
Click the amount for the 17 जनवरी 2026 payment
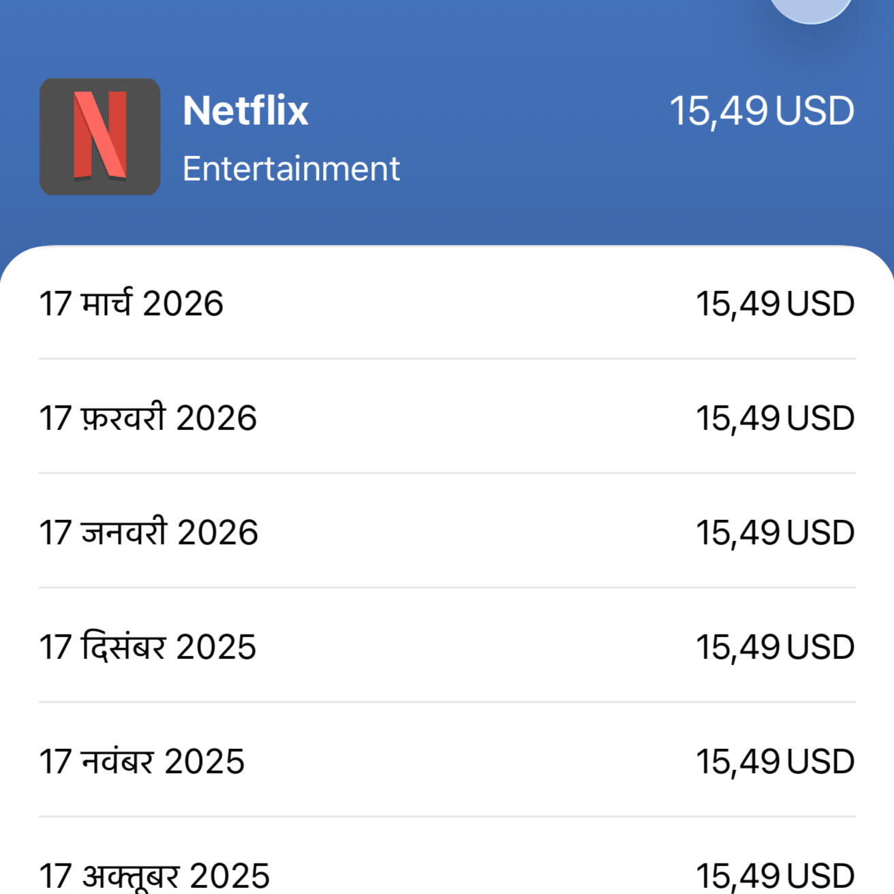pyautogui.click(x=775, y=533)
